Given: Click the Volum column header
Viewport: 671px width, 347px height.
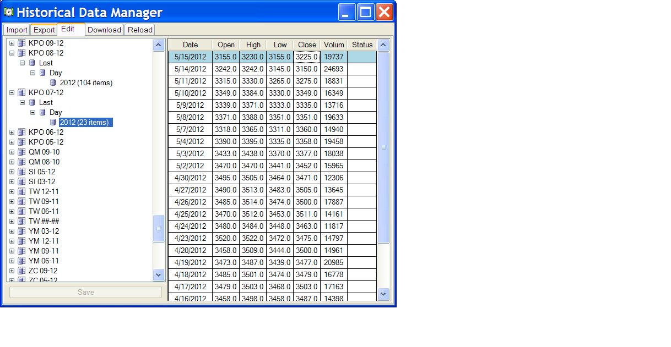Looking at the screenshot, I should [334, 45].
